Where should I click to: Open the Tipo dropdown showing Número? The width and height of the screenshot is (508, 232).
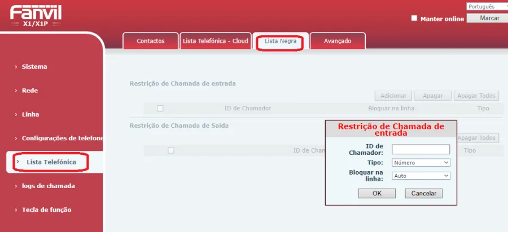tap(421, 163)
